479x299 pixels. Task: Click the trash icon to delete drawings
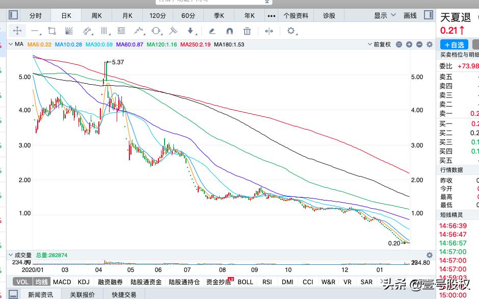click(x=246, y=31)
